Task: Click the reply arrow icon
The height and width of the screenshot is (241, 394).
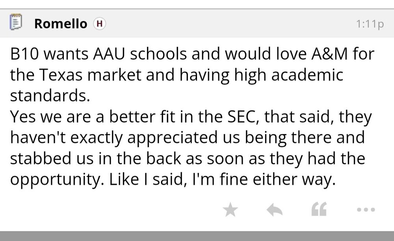Action: (275, 210)
